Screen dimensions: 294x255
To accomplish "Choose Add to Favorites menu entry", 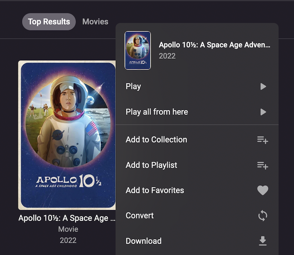I will (155, 190).
